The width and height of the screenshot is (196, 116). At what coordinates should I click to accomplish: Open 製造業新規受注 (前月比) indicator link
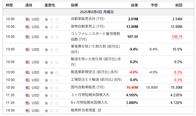95,72
